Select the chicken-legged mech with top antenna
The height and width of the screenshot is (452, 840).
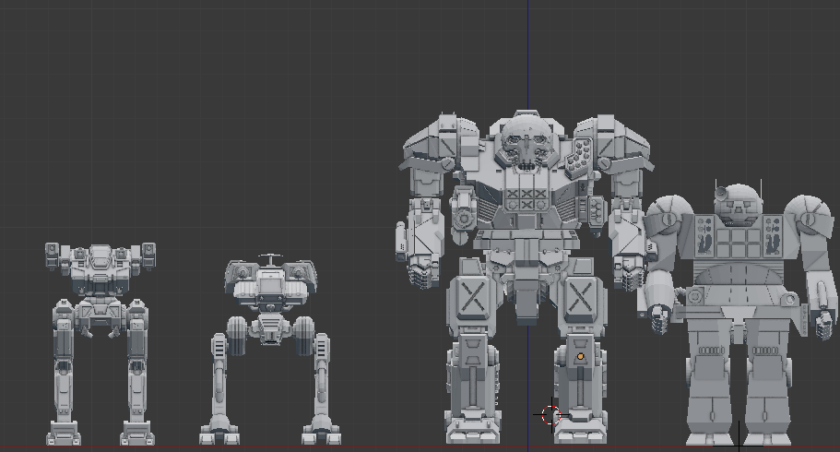[x=270, y=349]
